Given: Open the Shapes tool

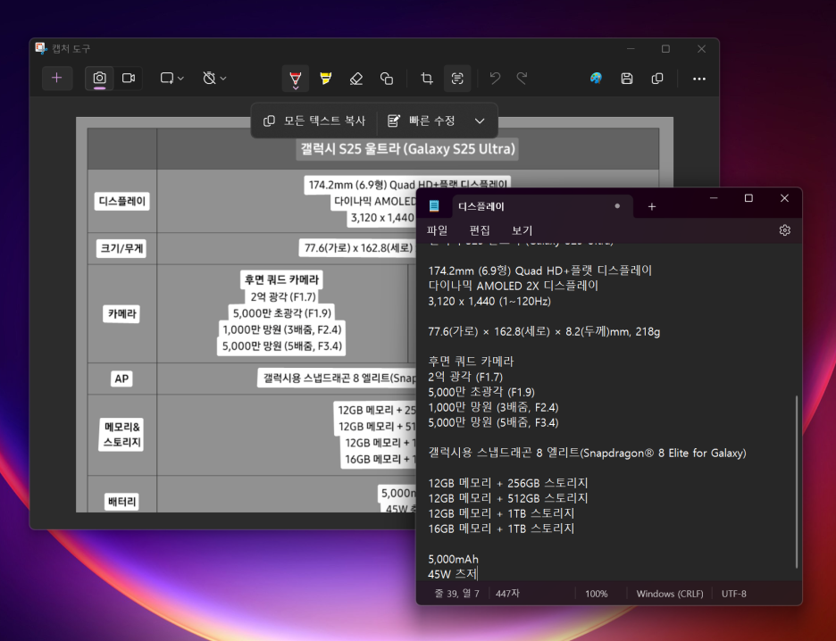Looking at the screenshot, I should click(x=387, y=79).
